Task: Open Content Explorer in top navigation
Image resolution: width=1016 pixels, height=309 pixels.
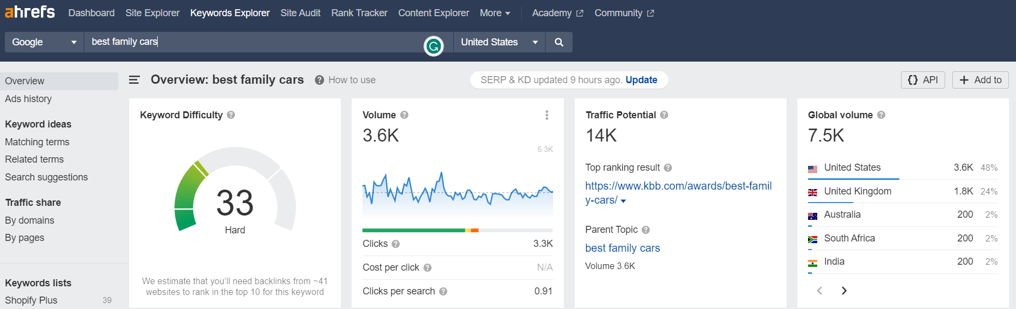Action: click(x=433, y=13)
